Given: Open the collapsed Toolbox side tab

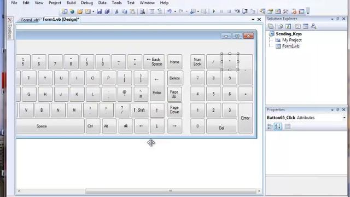Looking at the screenshot, I should (x=10, y=28).
